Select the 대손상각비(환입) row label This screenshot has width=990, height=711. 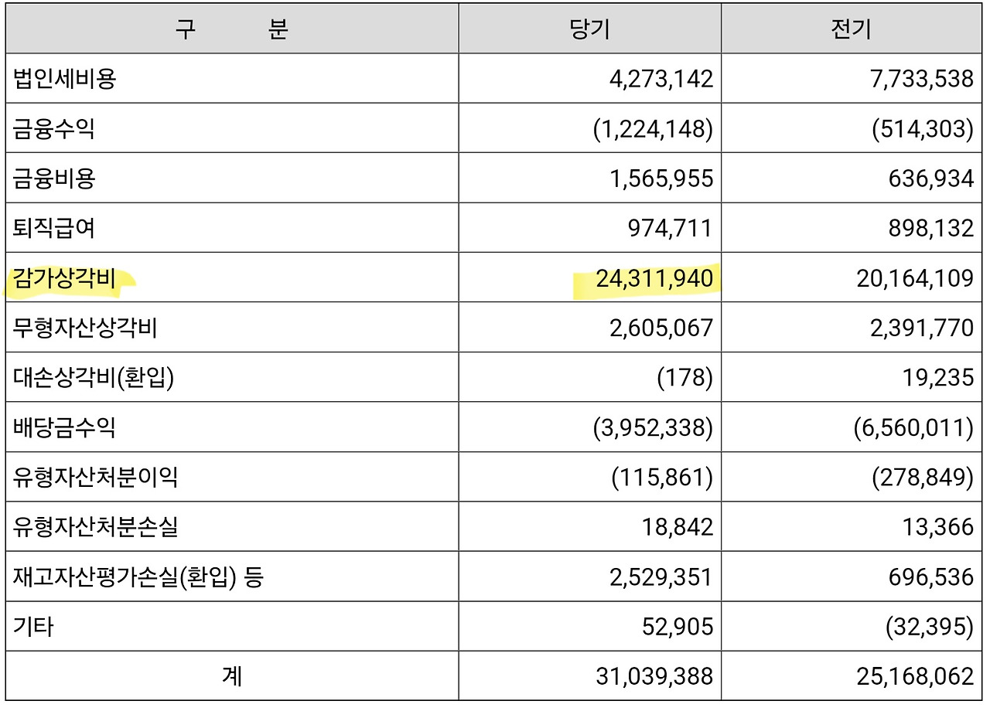(x=93, y=378)
